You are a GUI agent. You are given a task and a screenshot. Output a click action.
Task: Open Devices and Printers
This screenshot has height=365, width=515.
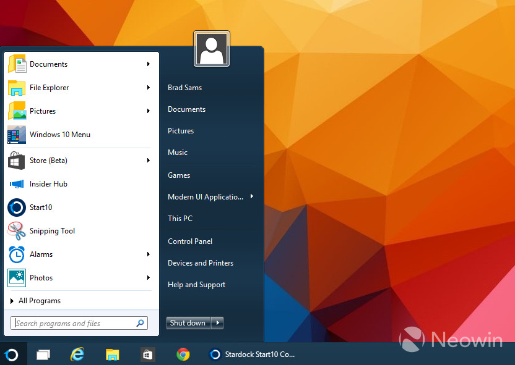(x=201, y=263)
